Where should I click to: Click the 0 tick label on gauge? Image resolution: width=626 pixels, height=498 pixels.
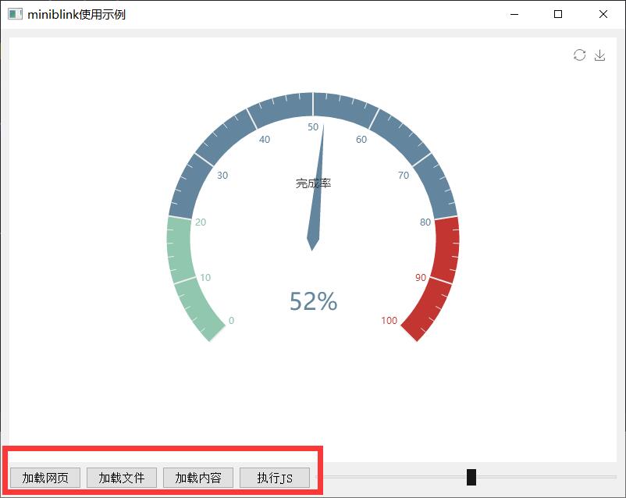pos(231,321)
